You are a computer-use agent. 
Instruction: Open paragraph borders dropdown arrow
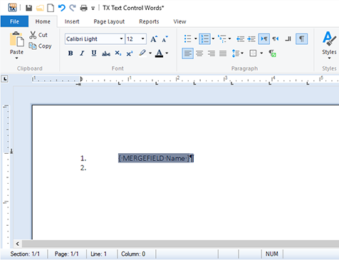point(261,53)
